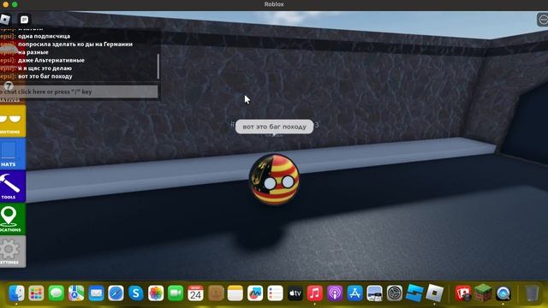Image resolution: width=548 pixels, height=308 pixels.
Task: Open the Roblox menu logo button
Action: [5, 20]
